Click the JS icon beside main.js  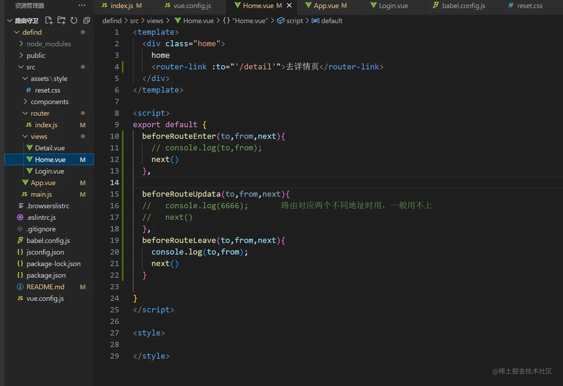click(x=24, y=194)
